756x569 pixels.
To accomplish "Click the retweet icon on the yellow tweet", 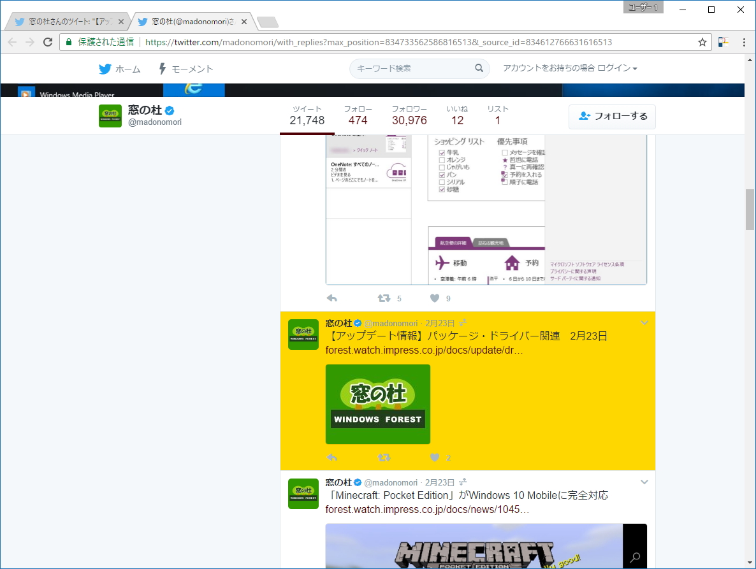I will (384, 457).
